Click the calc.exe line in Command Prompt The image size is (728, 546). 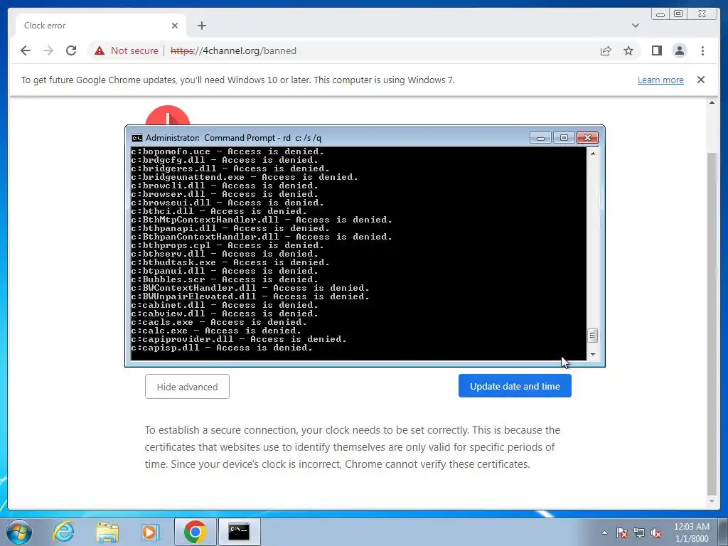tap(216, 331)
